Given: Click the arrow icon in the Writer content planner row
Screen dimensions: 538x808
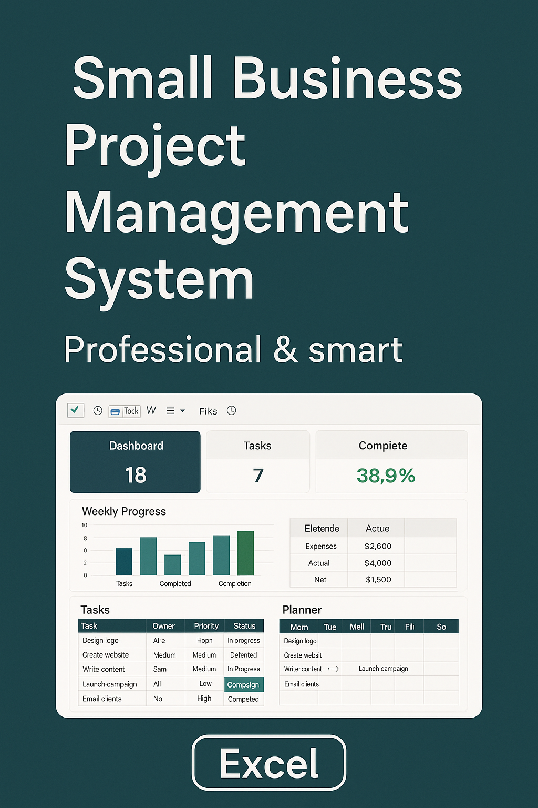Looking at the screenshot, I should pyautogui.click(x=335, y=669).
